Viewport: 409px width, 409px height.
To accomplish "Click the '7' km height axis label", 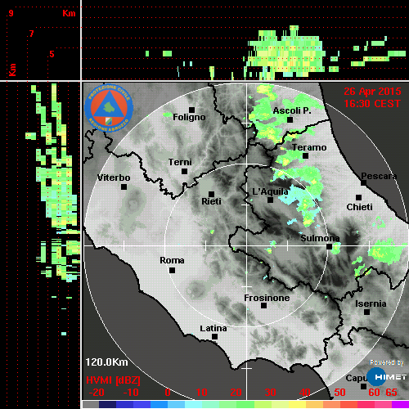I will point(32,34).
